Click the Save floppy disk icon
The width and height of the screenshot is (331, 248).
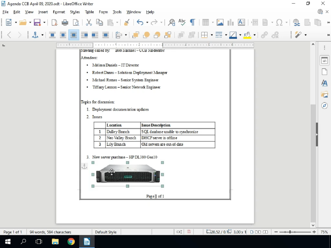pyautogui.click(x=37, y=22)
